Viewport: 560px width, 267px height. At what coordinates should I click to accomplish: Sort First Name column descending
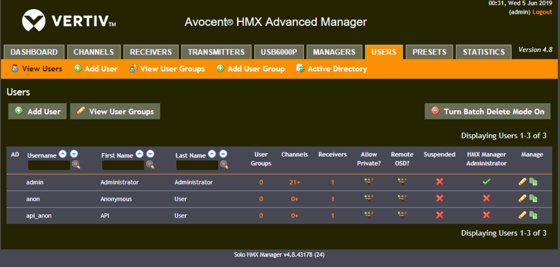150,154
